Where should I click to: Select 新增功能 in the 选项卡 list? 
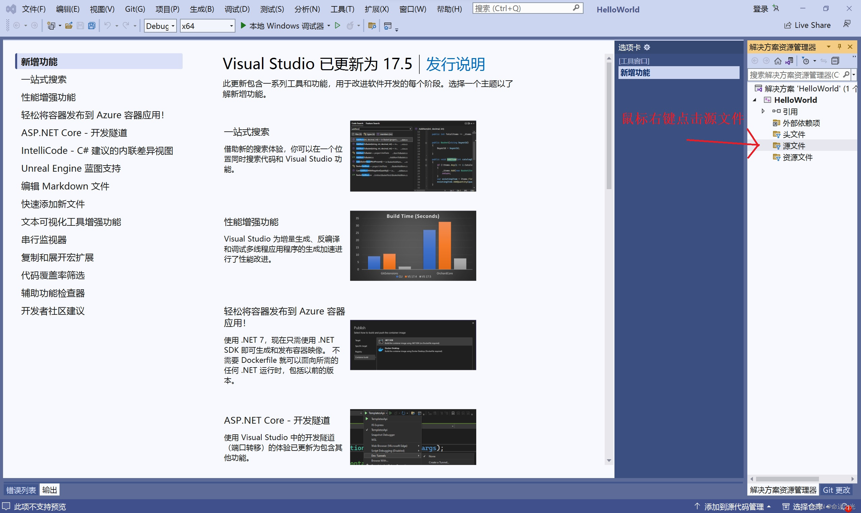(678, 73)
